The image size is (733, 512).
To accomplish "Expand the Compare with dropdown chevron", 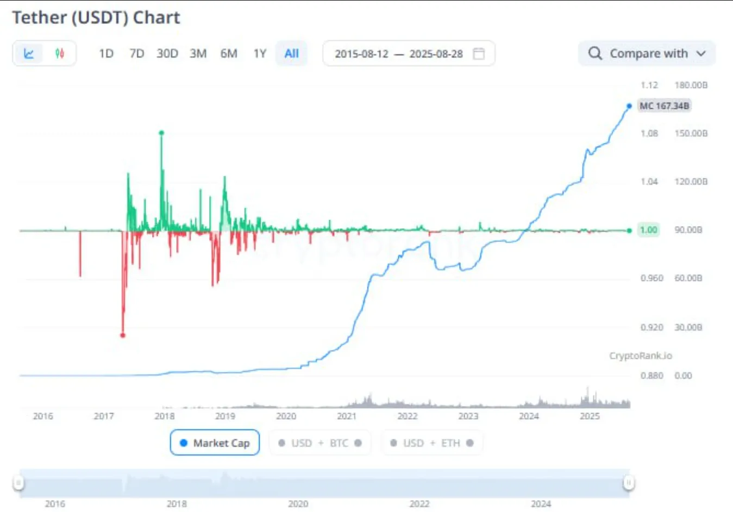I will coord(701,53).
